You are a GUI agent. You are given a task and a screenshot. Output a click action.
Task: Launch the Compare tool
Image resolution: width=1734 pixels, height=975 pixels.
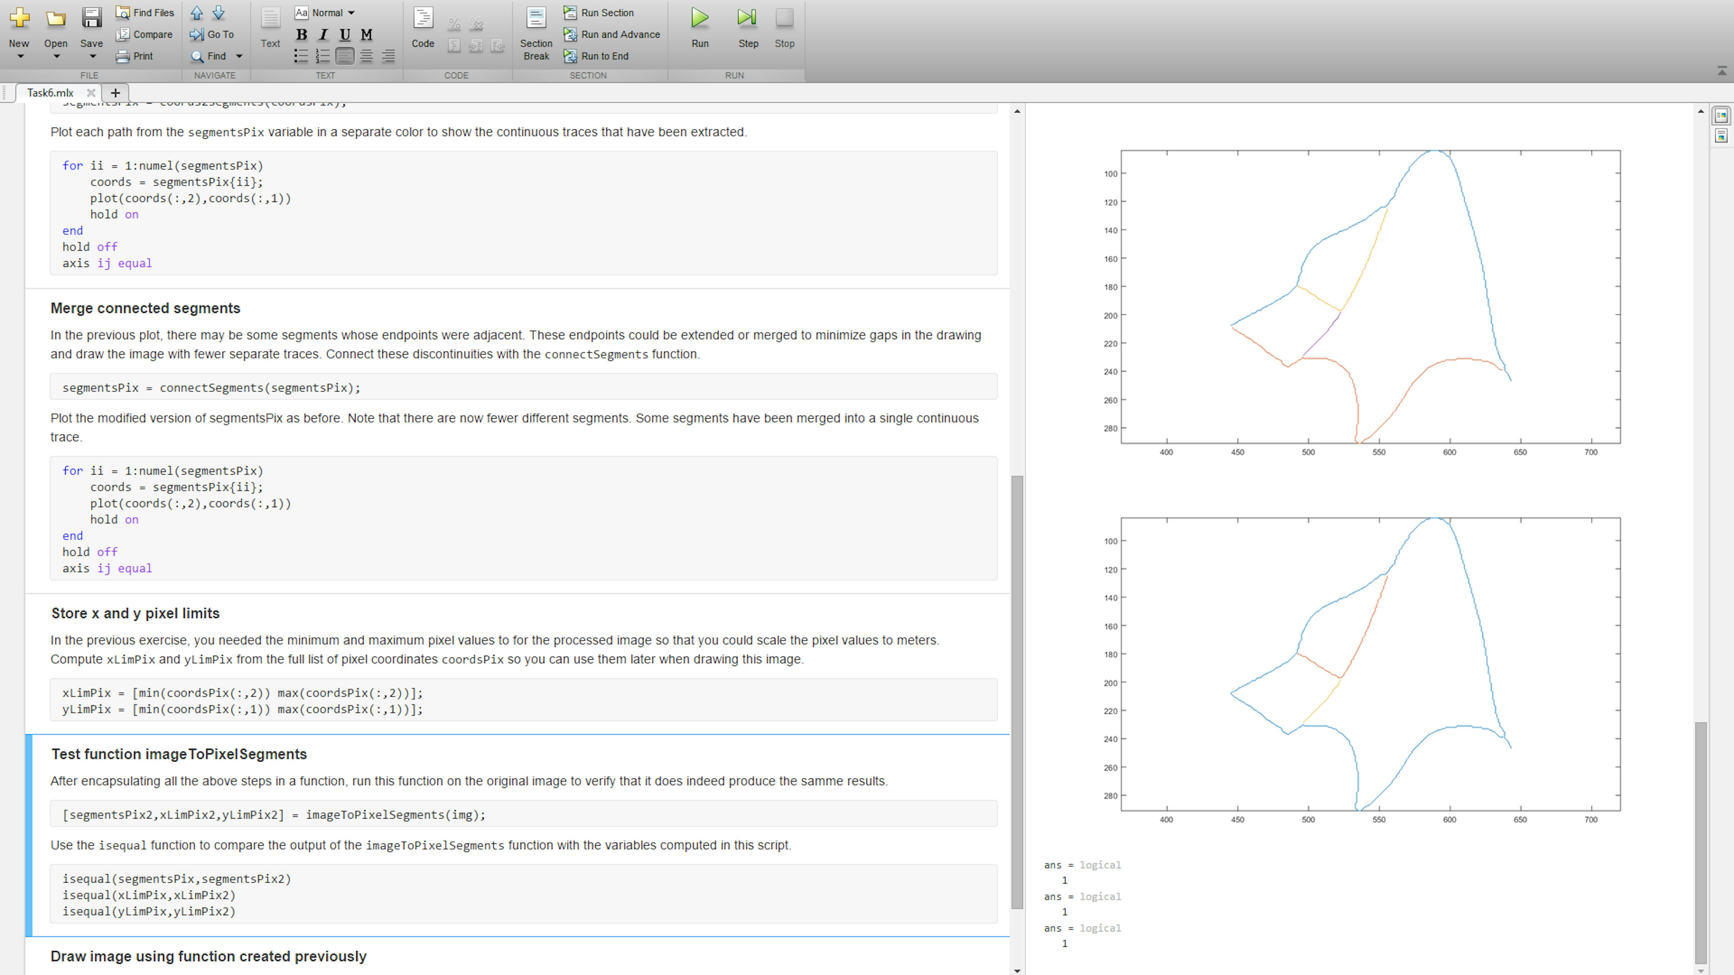(x=144, y=34)
